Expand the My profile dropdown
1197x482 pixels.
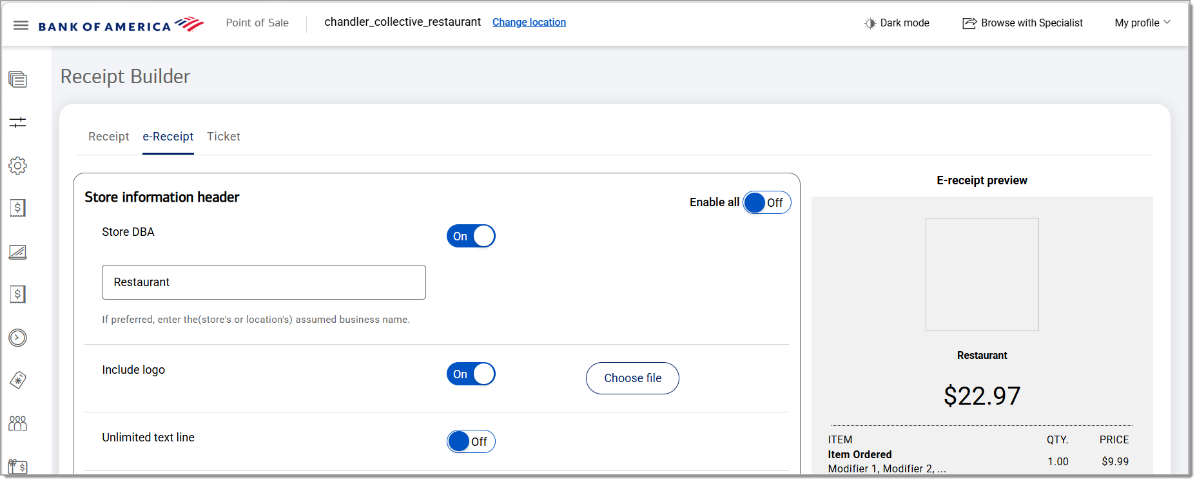(1142, 23)
